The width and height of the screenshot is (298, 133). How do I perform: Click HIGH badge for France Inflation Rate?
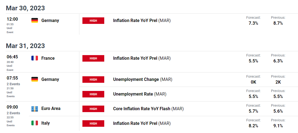pos(93,58)
